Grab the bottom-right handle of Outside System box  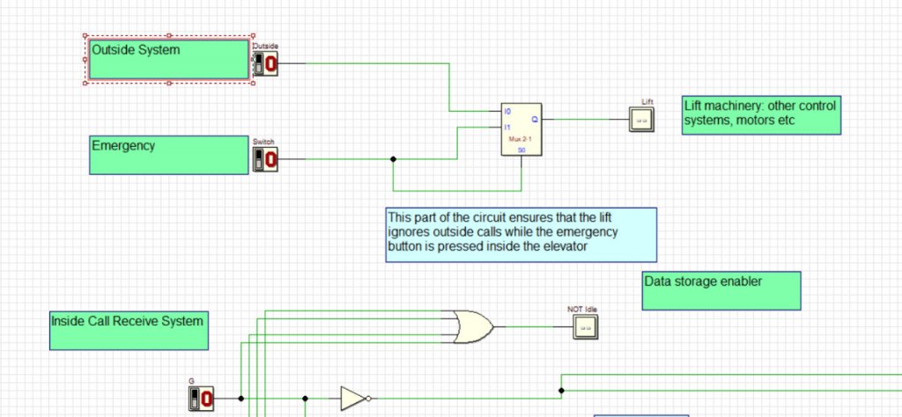[x=254, y=84]
